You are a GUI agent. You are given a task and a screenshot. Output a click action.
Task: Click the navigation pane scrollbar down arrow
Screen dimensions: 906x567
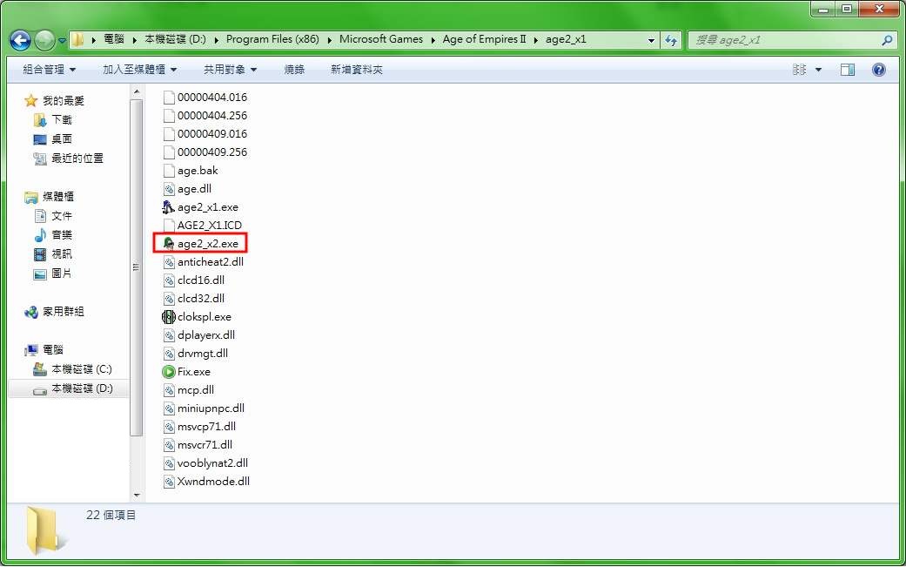(x=137, y=496)
